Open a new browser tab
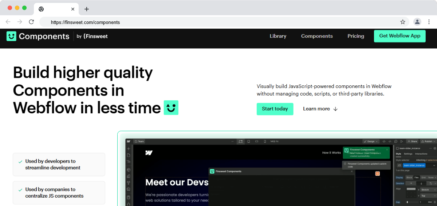437x206 pixels. pos(86,9)
